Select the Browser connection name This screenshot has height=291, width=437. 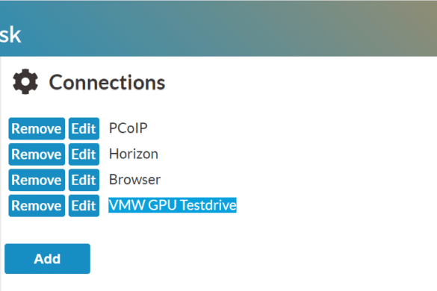point(134,180)
